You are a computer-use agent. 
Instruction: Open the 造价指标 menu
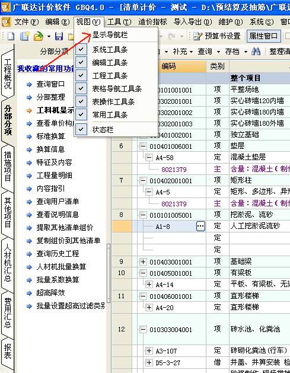[x=152, y=22]
